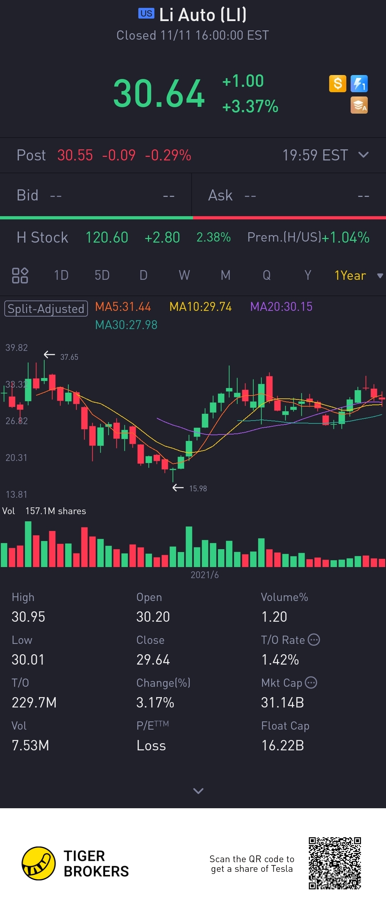The width and height of the screenshot is (386, 919).
Task: Tap the MA30:27.98 indicator label
Action: coord(126,325)
